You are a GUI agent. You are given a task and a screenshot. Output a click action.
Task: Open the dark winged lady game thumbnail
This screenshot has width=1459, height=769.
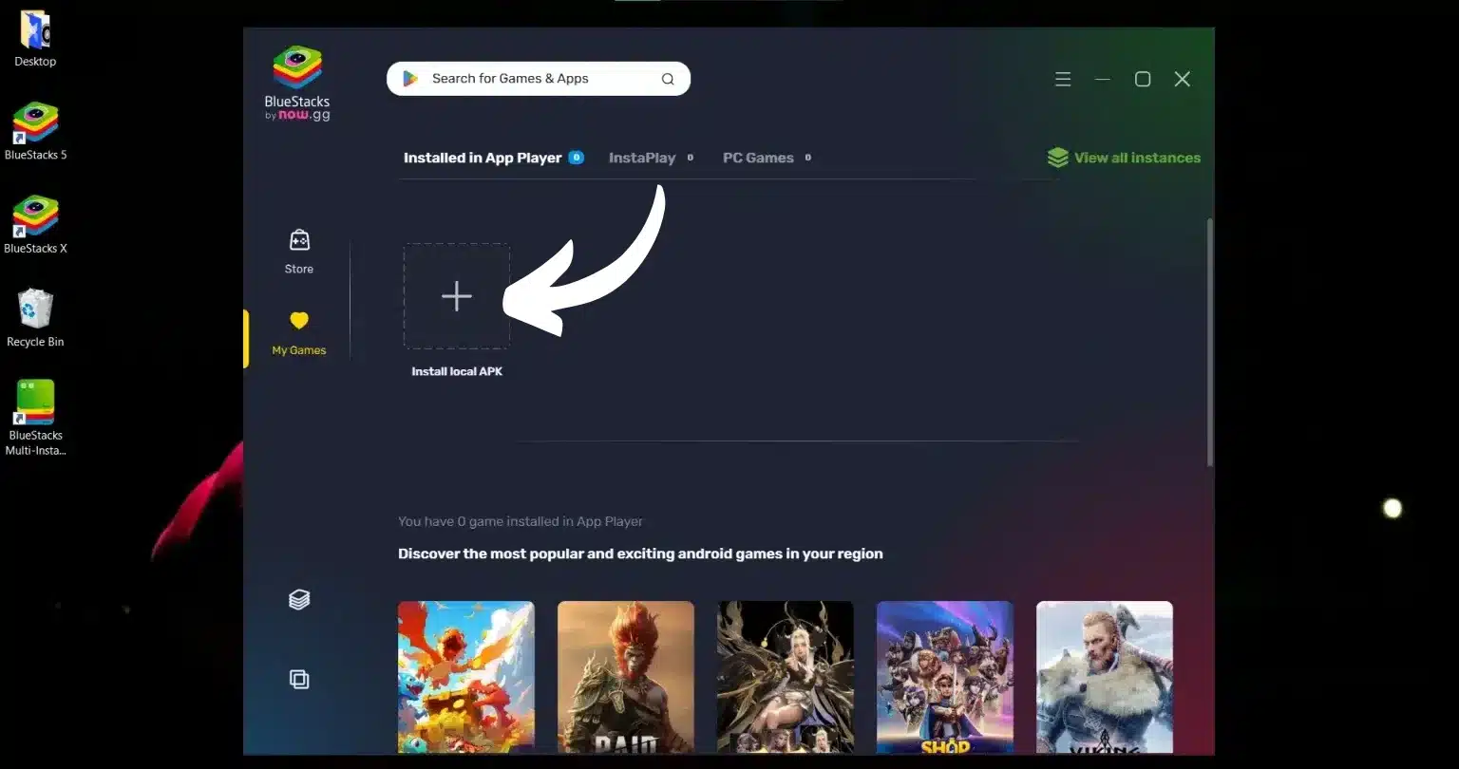tap(786, 678)
